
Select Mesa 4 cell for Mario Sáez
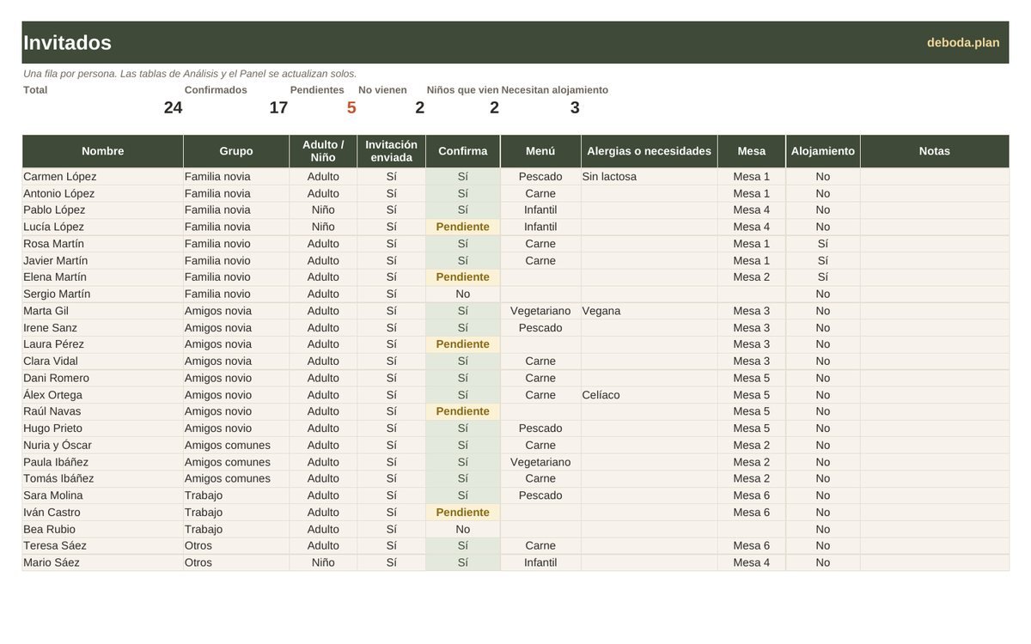pyautogui.click(x=752, y=562)
